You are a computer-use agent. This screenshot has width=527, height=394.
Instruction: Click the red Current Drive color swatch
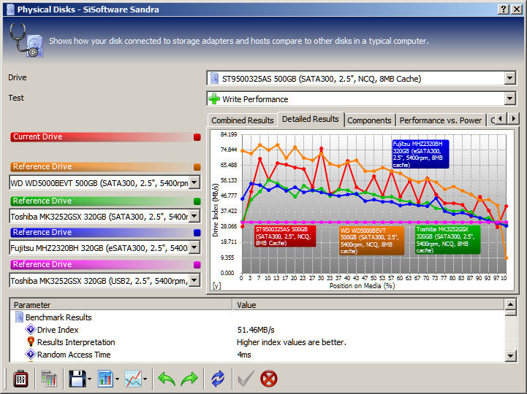tap(197, 137)
